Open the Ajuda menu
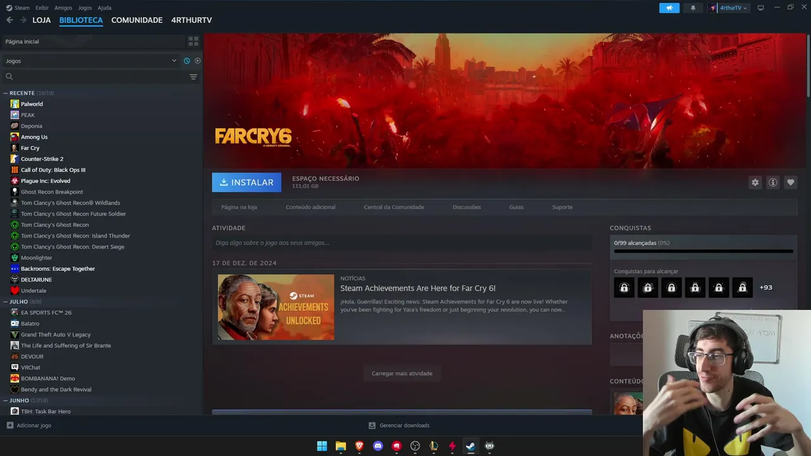 [x=105, y=8]
